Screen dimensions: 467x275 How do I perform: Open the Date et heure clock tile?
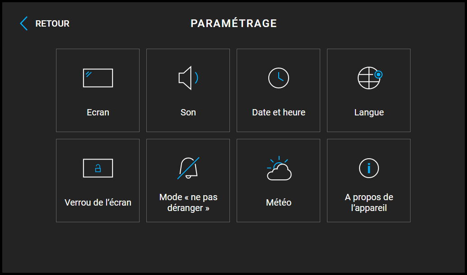point(278,90)
